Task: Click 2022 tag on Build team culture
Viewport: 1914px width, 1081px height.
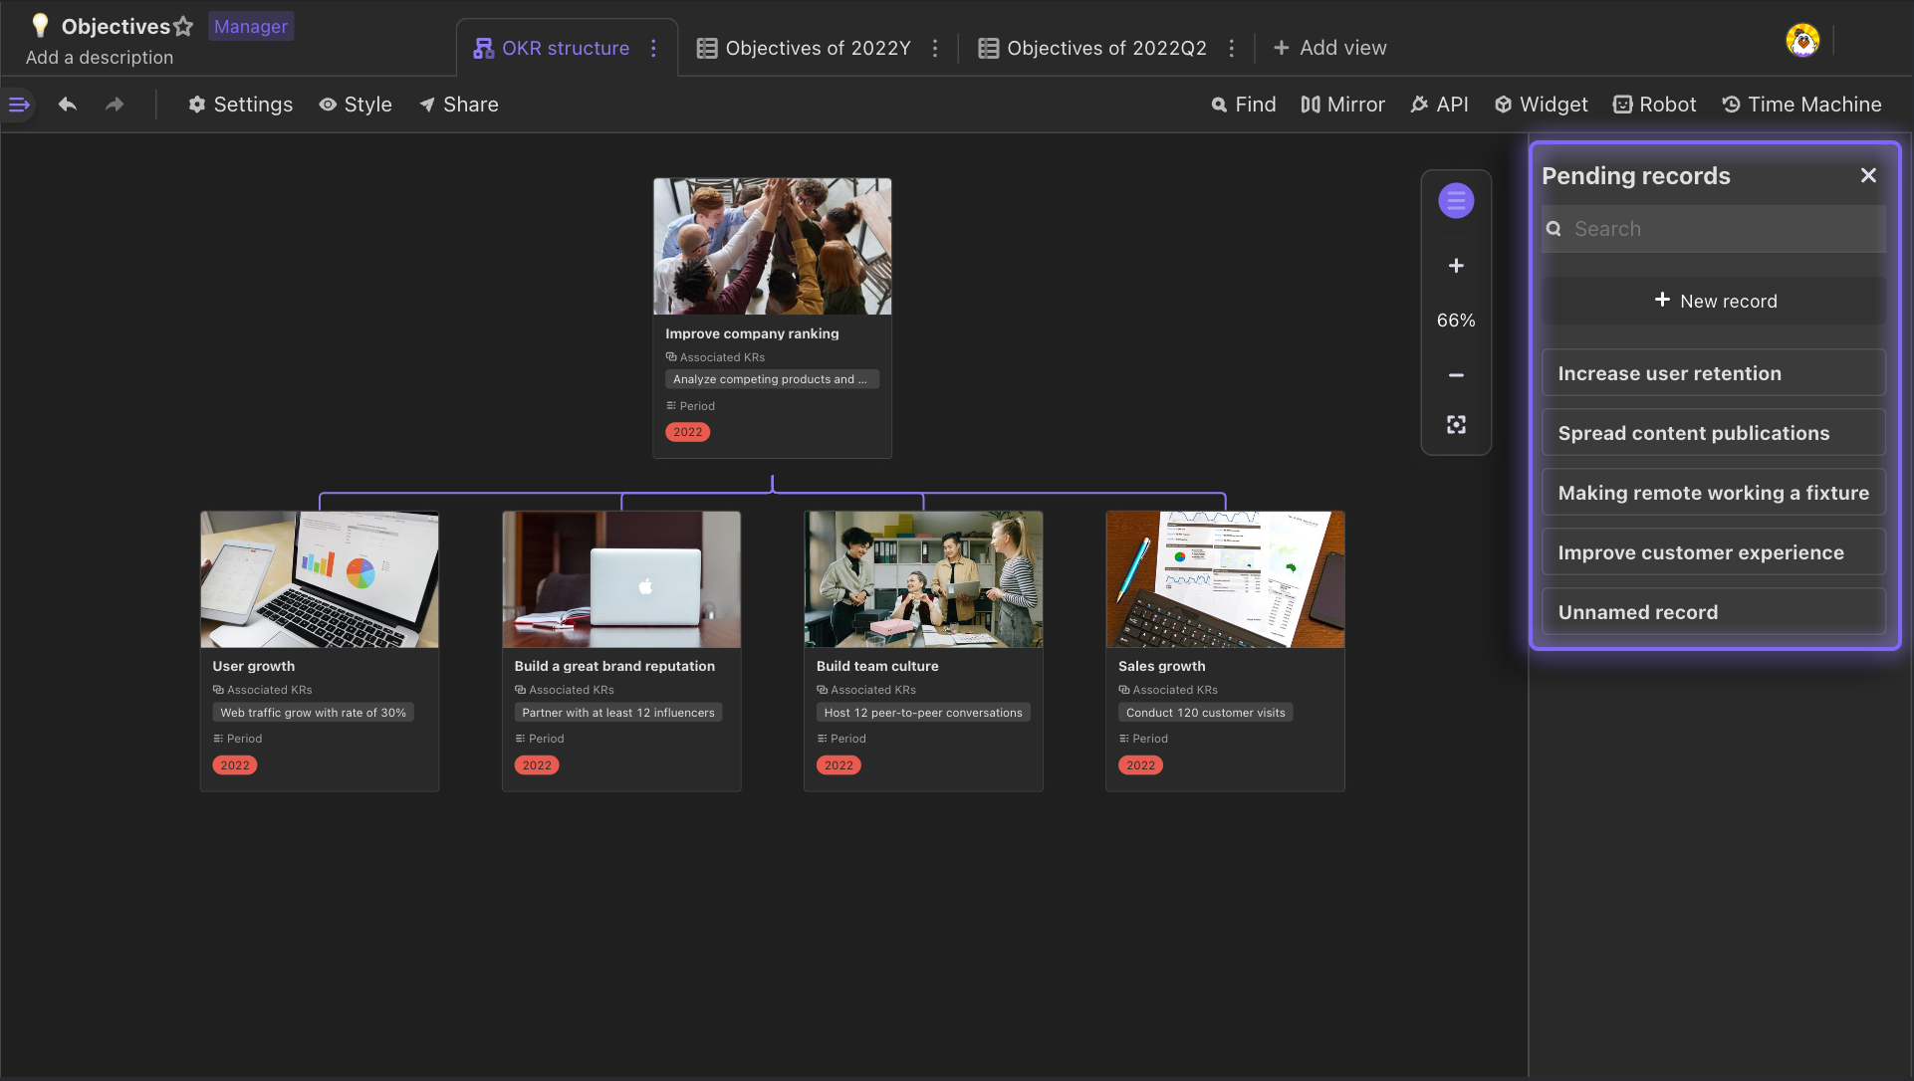Action: 838,765
